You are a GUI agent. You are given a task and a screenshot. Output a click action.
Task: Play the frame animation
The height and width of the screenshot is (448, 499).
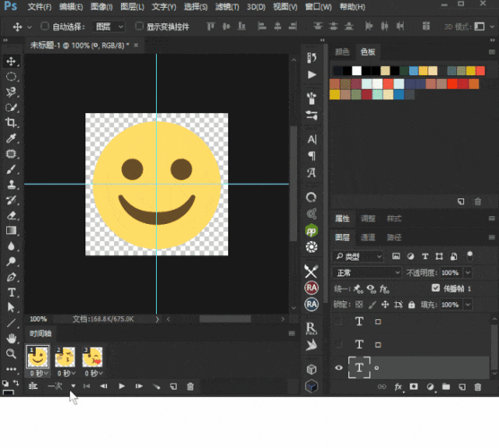pyautogui.click(x=121, y=386)
